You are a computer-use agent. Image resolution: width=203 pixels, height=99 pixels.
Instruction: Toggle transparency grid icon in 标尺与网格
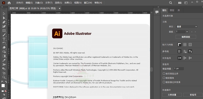coord(190,45)
